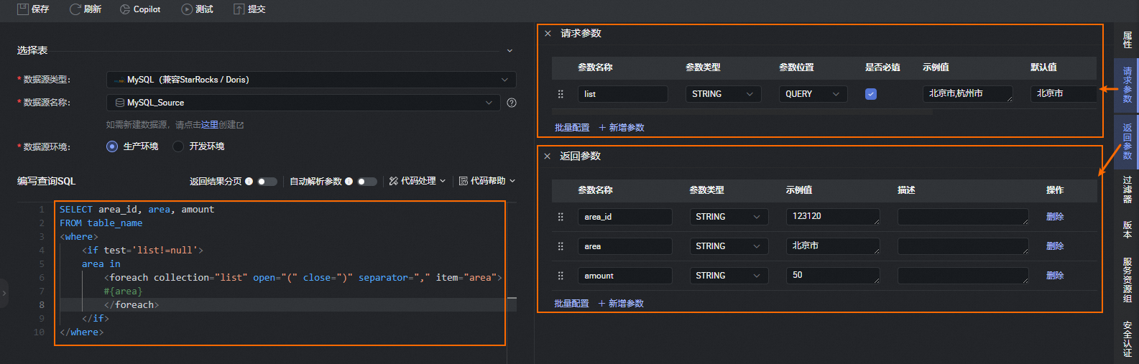
Task: Click 新增参数 in the 请求参数 panel
Action: pyautogui.click(x=622, y=128)
